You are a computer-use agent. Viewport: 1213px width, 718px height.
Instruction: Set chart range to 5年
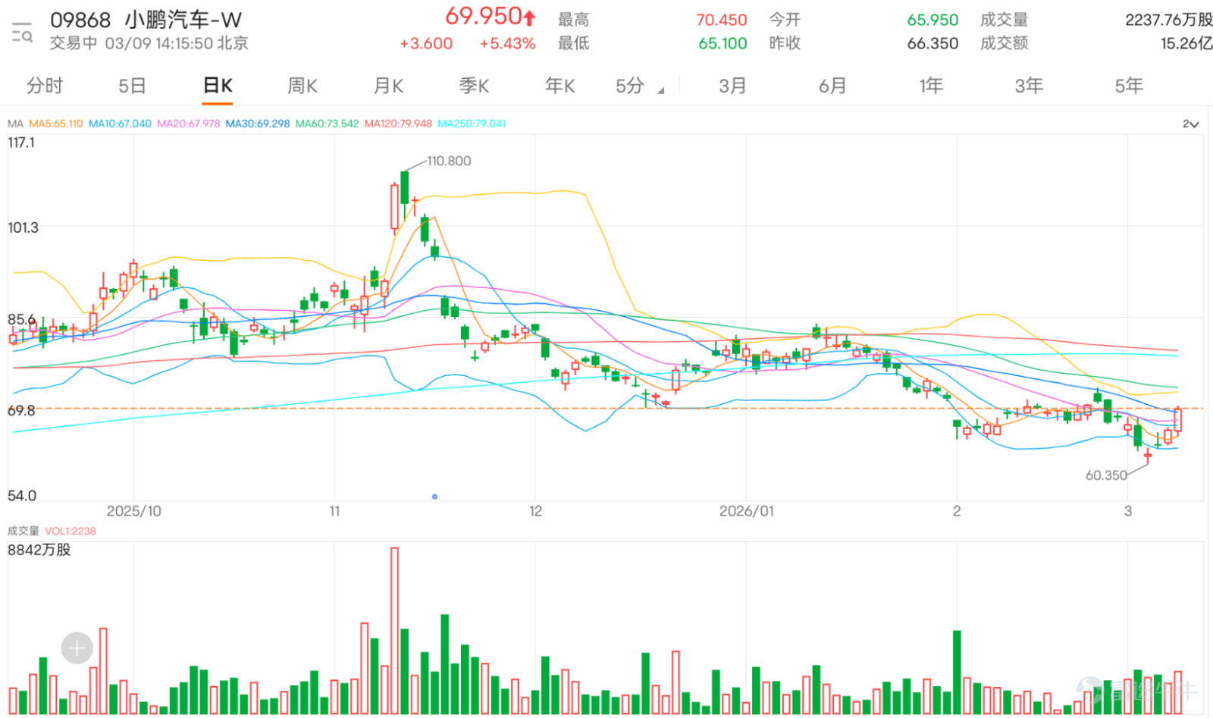click(x=1128, y=86)
